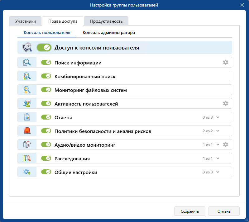Screen dimensions: 249x222
Task: Switch to the Участники tab
Action: 25,21
